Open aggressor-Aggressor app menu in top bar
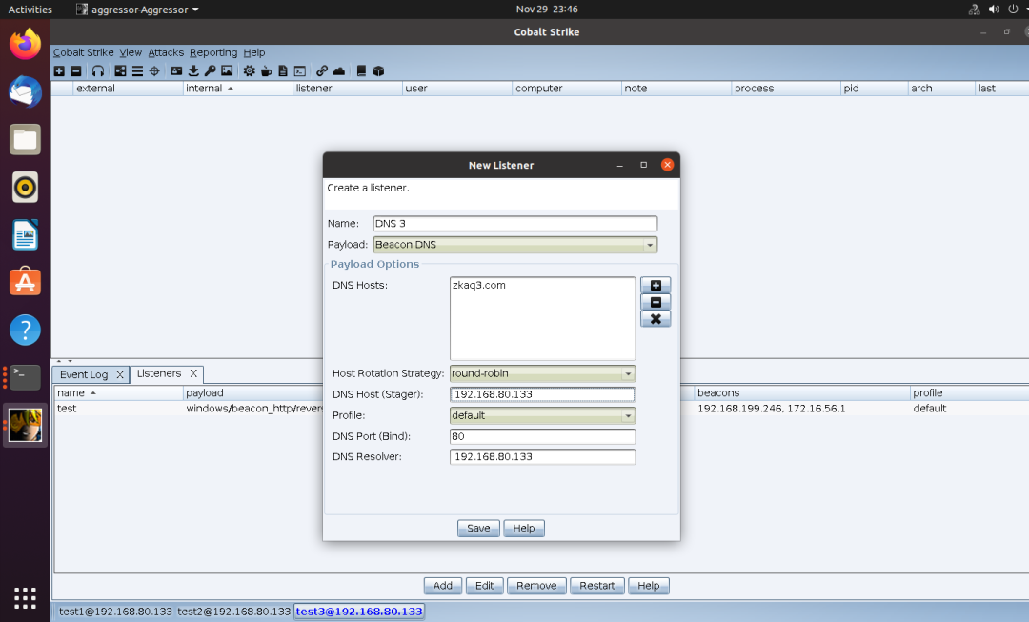1029x622 pixels. tap(137, 10)
